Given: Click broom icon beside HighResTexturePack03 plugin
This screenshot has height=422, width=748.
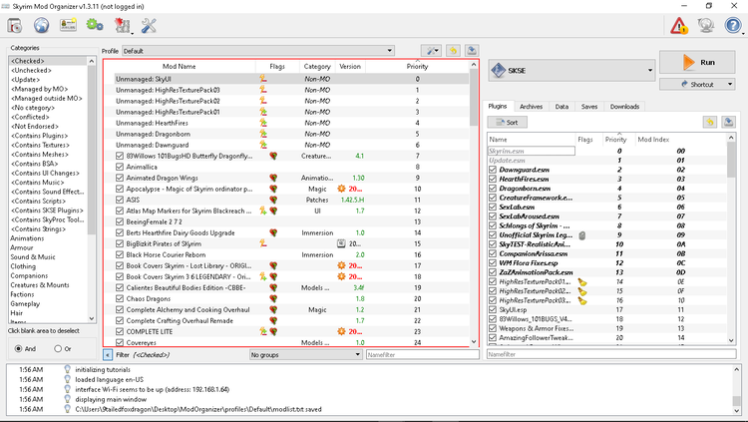Looking at the screenshot, I should pos(582,300).
